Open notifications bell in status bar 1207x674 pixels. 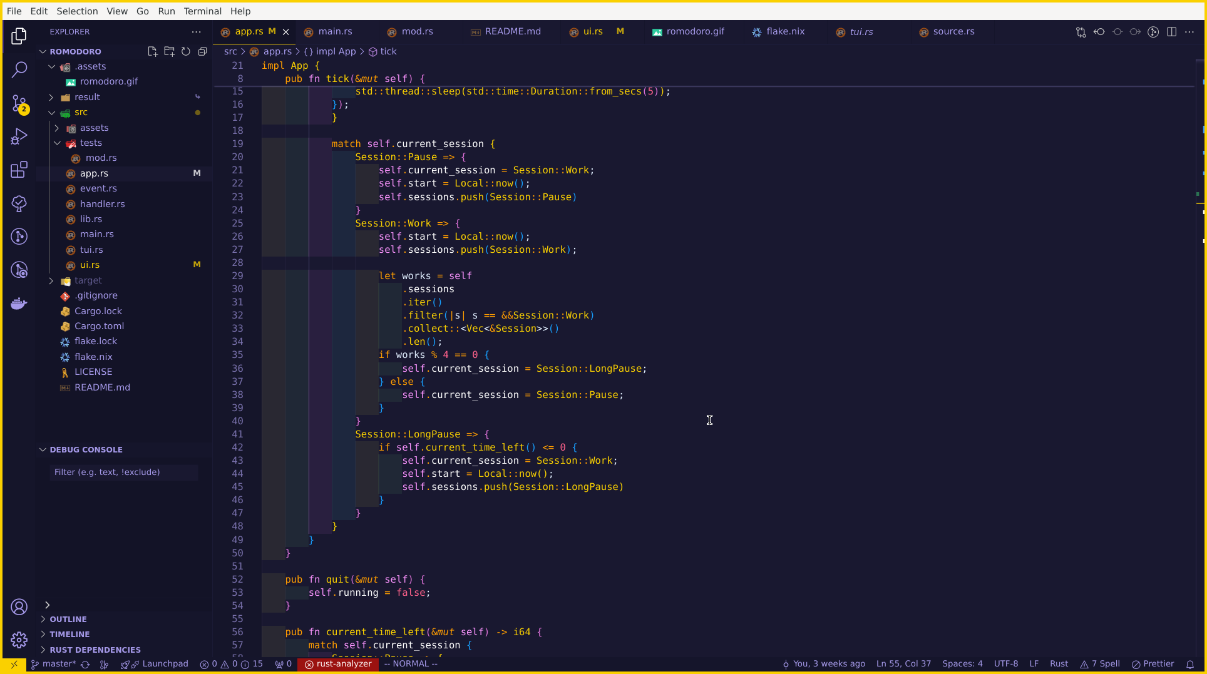coord(1190,664)
